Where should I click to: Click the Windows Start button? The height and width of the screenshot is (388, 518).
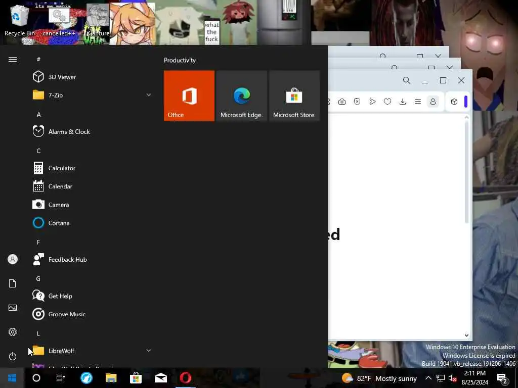tap(12, 378)
